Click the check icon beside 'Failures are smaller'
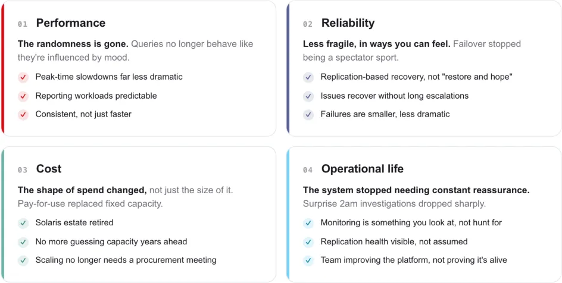Screen dimensions: 562x283 click(308, 115)
